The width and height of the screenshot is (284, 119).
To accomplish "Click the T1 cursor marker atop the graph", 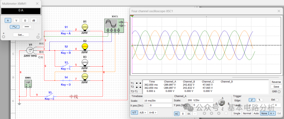I will point(132,16).
